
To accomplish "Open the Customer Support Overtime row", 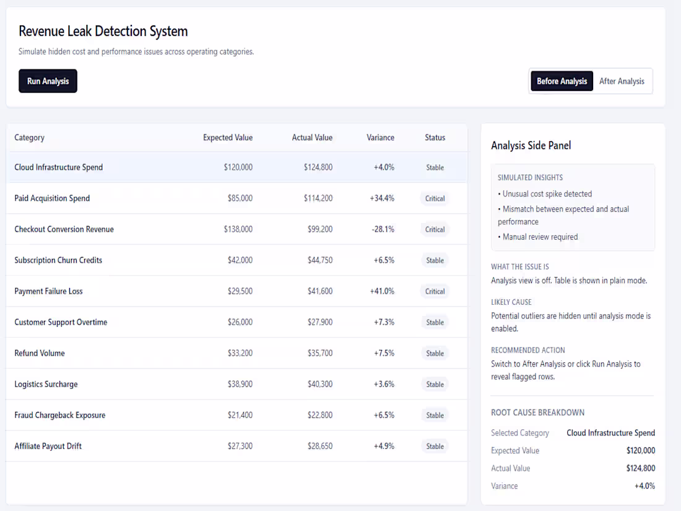I will click(61, 322).
